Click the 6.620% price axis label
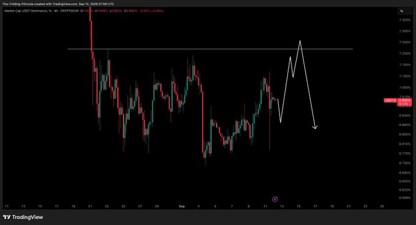This screenshot has width=416, height=225. coord(404,190)
